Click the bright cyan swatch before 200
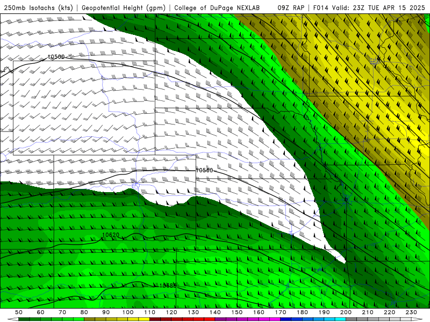This screenshot has height=322, width=430. (x=341, y=319)
